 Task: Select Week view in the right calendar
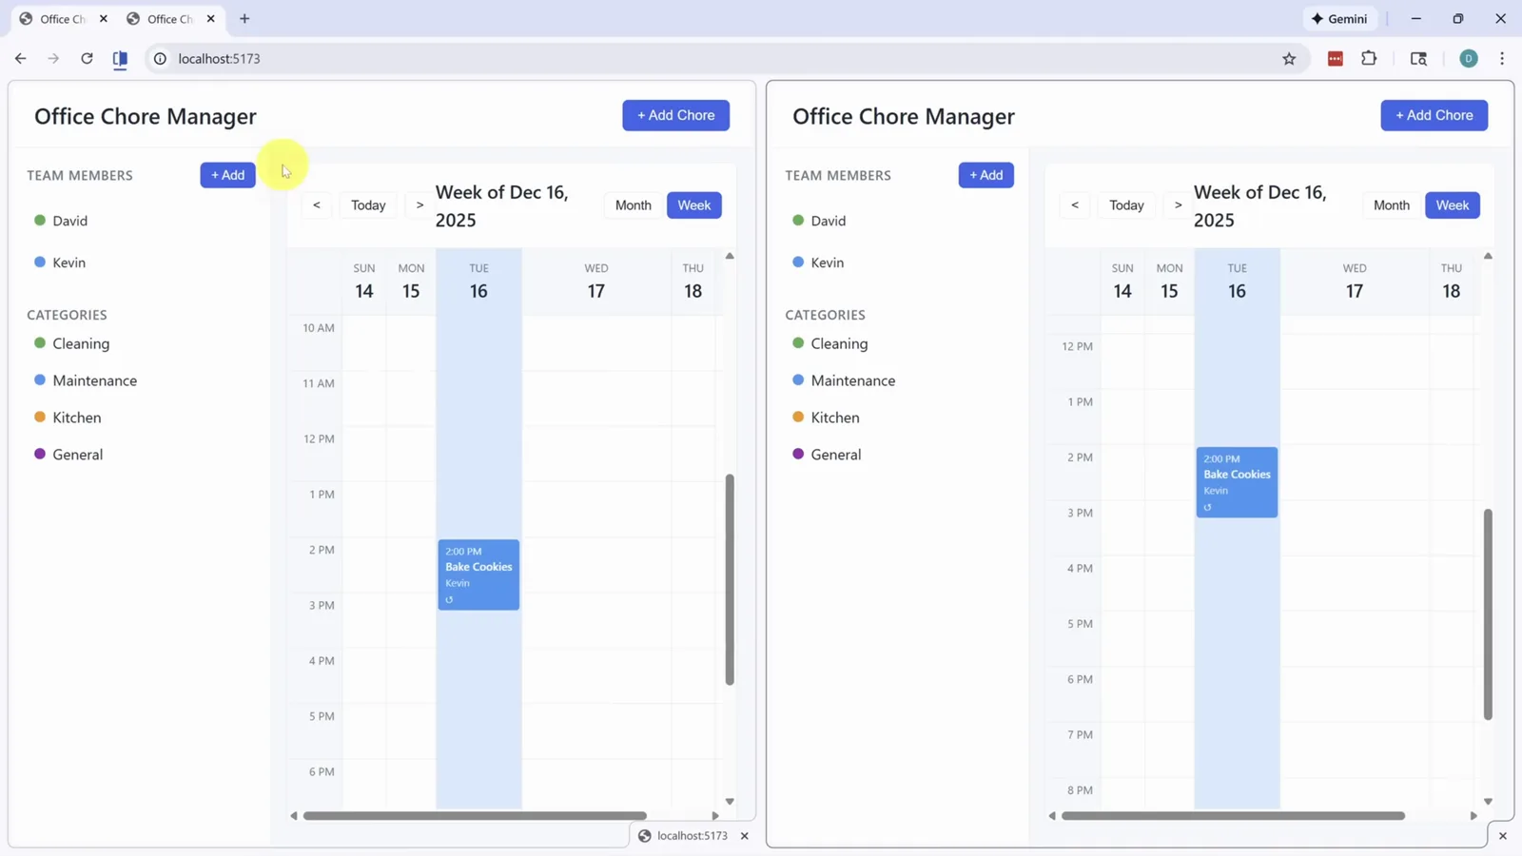tap(1452, 205)
